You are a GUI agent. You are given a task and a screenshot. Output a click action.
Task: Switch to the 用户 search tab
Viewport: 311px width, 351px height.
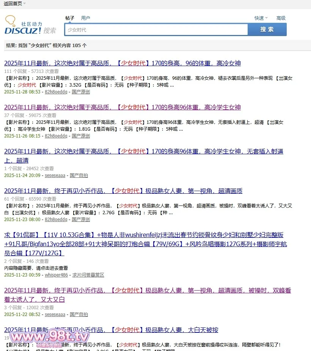[86, 18]
